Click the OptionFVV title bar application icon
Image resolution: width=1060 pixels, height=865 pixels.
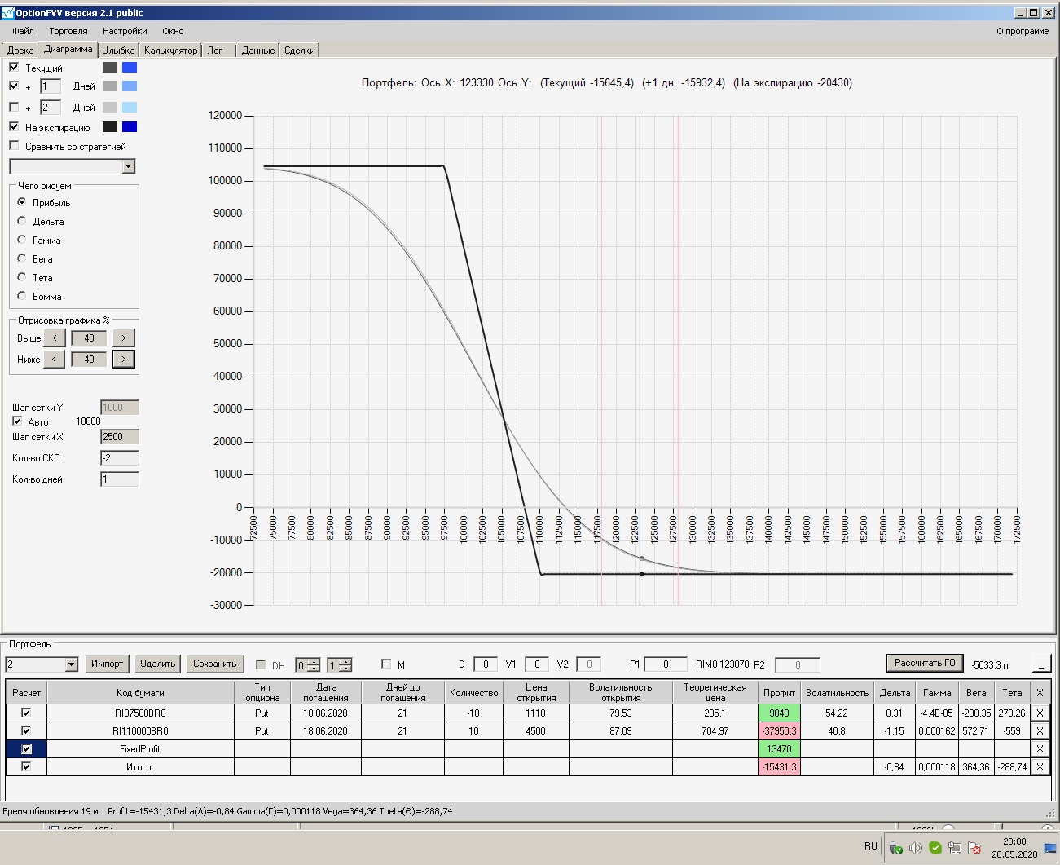tap(8, 12)
